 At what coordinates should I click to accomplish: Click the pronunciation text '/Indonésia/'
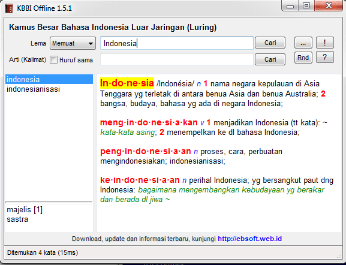[175, 84]
